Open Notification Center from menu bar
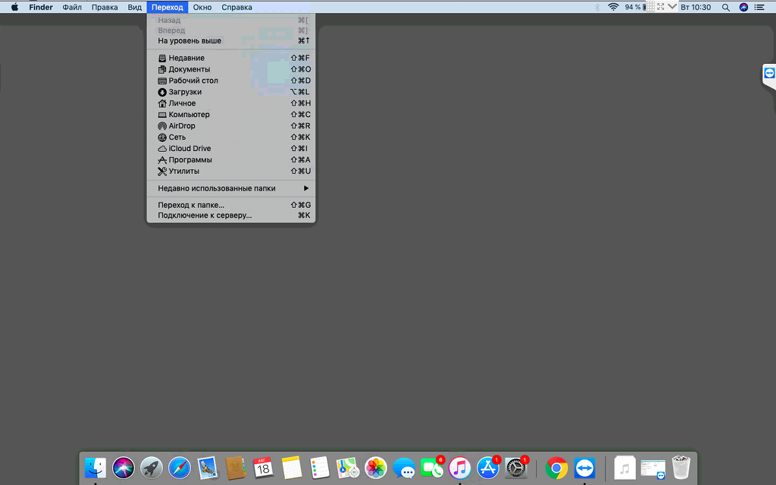The height and width of the screenshot is (485, 776). (759, 7)
